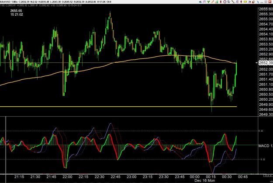
Task: Click the 2652.00 price axis label
Action: 266,69
